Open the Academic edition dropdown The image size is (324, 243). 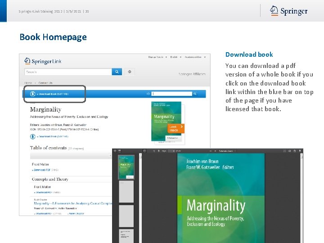[195, 57]
